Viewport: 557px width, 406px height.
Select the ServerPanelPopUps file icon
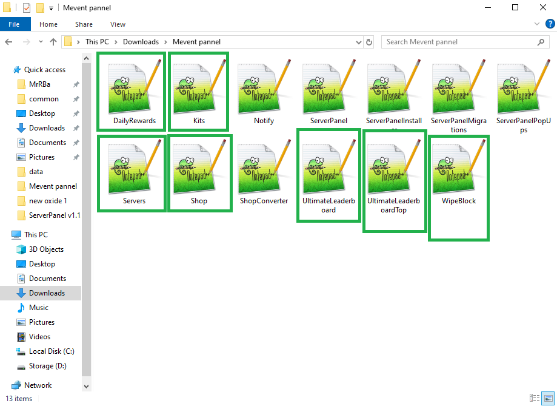click(x=523, y=87)
